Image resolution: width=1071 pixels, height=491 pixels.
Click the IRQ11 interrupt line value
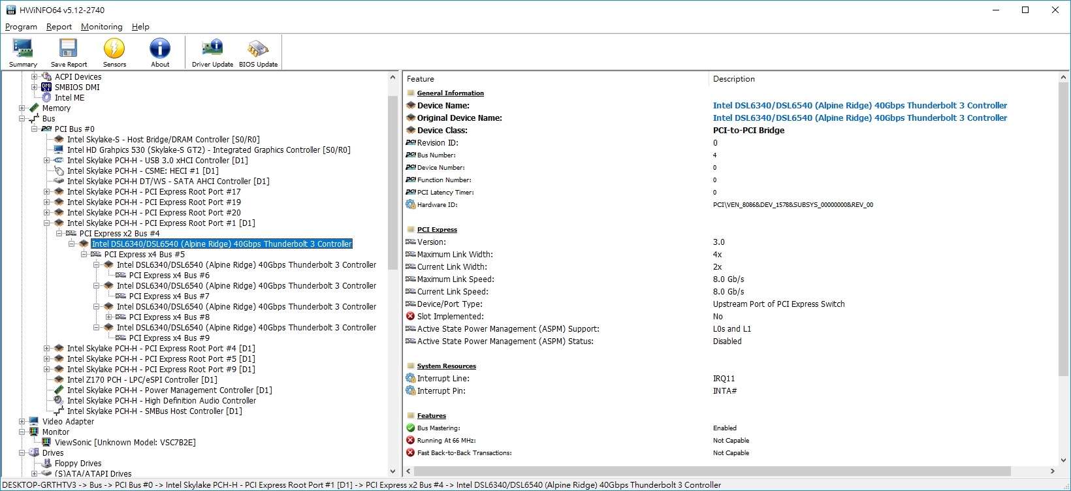point(724,378)
